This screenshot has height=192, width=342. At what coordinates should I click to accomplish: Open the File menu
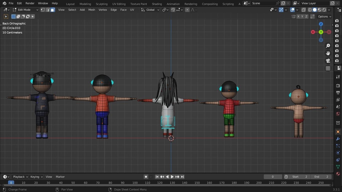point(11,3)
